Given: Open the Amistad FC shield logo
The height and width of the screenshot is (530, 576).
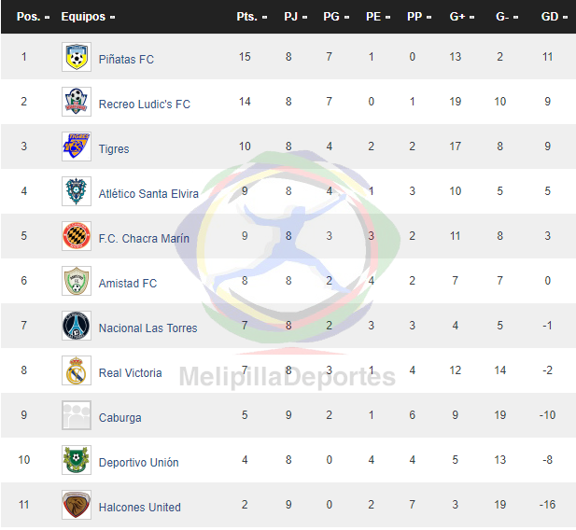Looking at the screenshot, I should click(x=77, y=281).
